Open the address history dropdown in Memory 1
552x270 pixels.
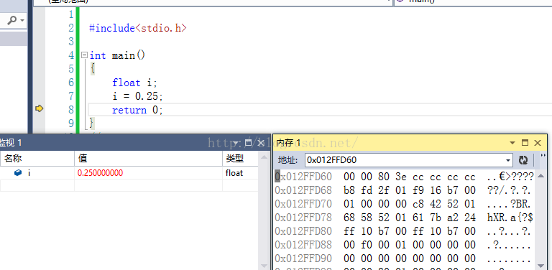click(508, 161)
